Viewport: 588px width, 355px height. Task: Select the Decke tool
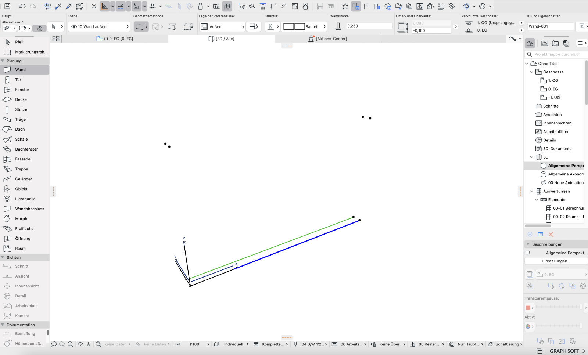point(25,99)
